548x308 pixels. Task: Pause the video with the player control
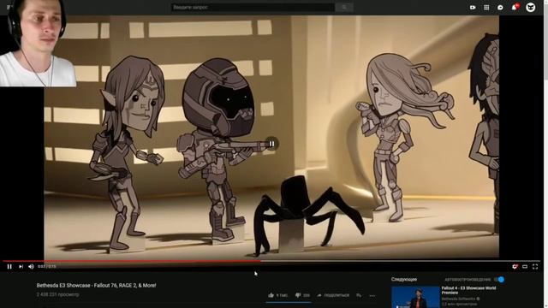point(9,266)
